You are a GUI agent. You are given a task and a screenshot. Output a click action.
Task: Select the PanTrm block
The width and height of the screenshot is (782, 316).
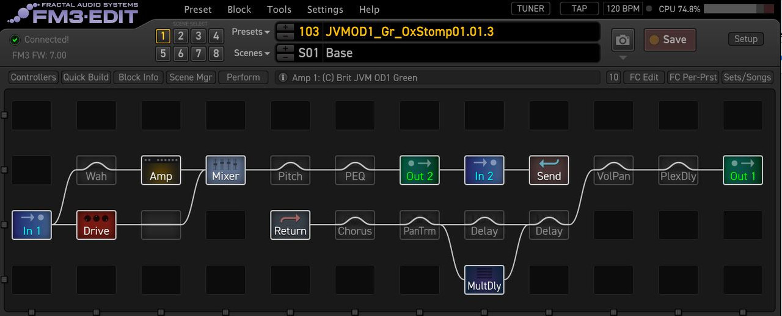(420, 225)
